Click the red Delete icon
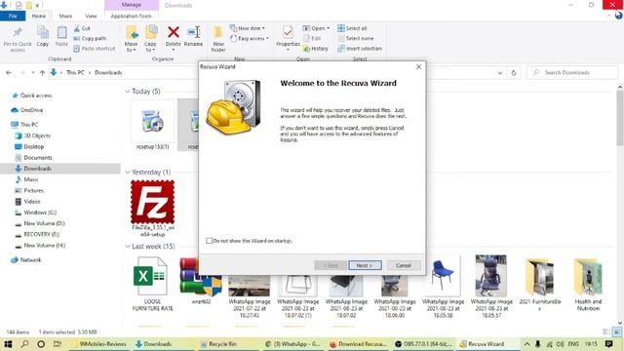 tap(174, 32)
